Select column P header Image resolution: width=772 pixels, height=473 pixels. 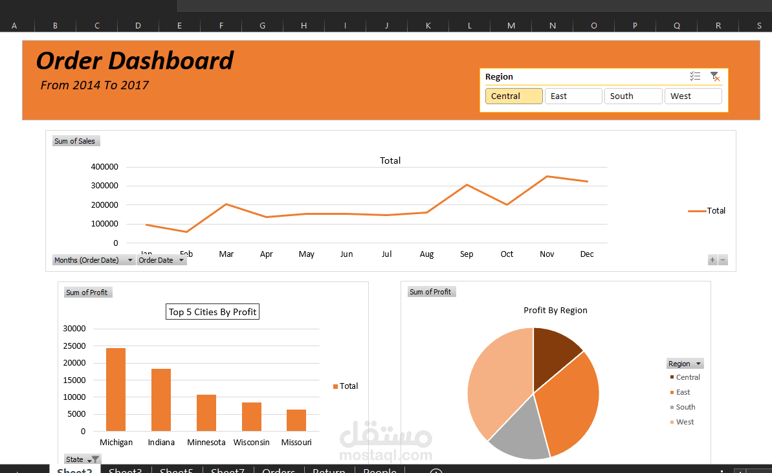[x=635, y=26]
